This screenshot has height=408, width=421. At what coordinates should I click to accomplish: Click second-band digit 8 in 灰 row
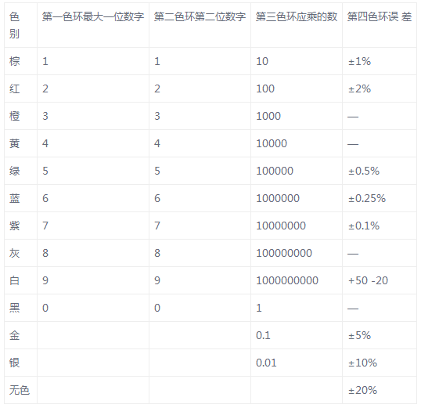coord(157,254)
